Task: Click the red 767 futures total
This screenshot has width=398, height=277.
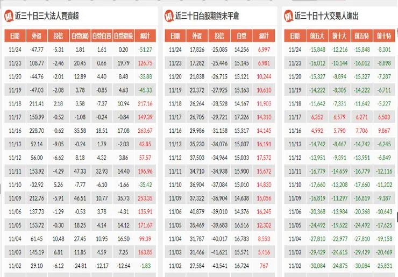Action: [264, 266]
